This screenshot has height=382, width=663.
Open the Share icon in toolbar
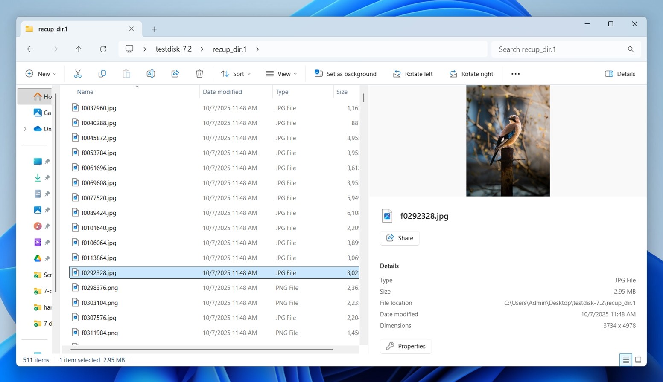click(175, 73)
